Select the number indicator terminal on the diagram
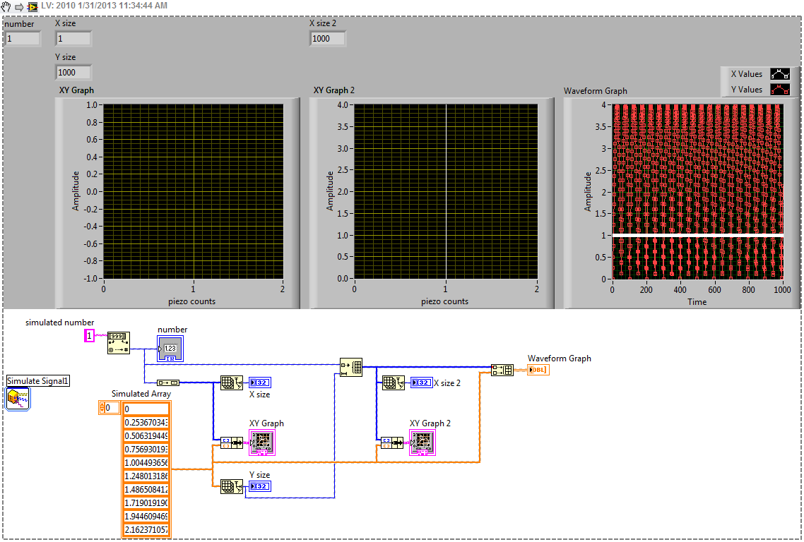The image size is (804, 542). point(170,349)
